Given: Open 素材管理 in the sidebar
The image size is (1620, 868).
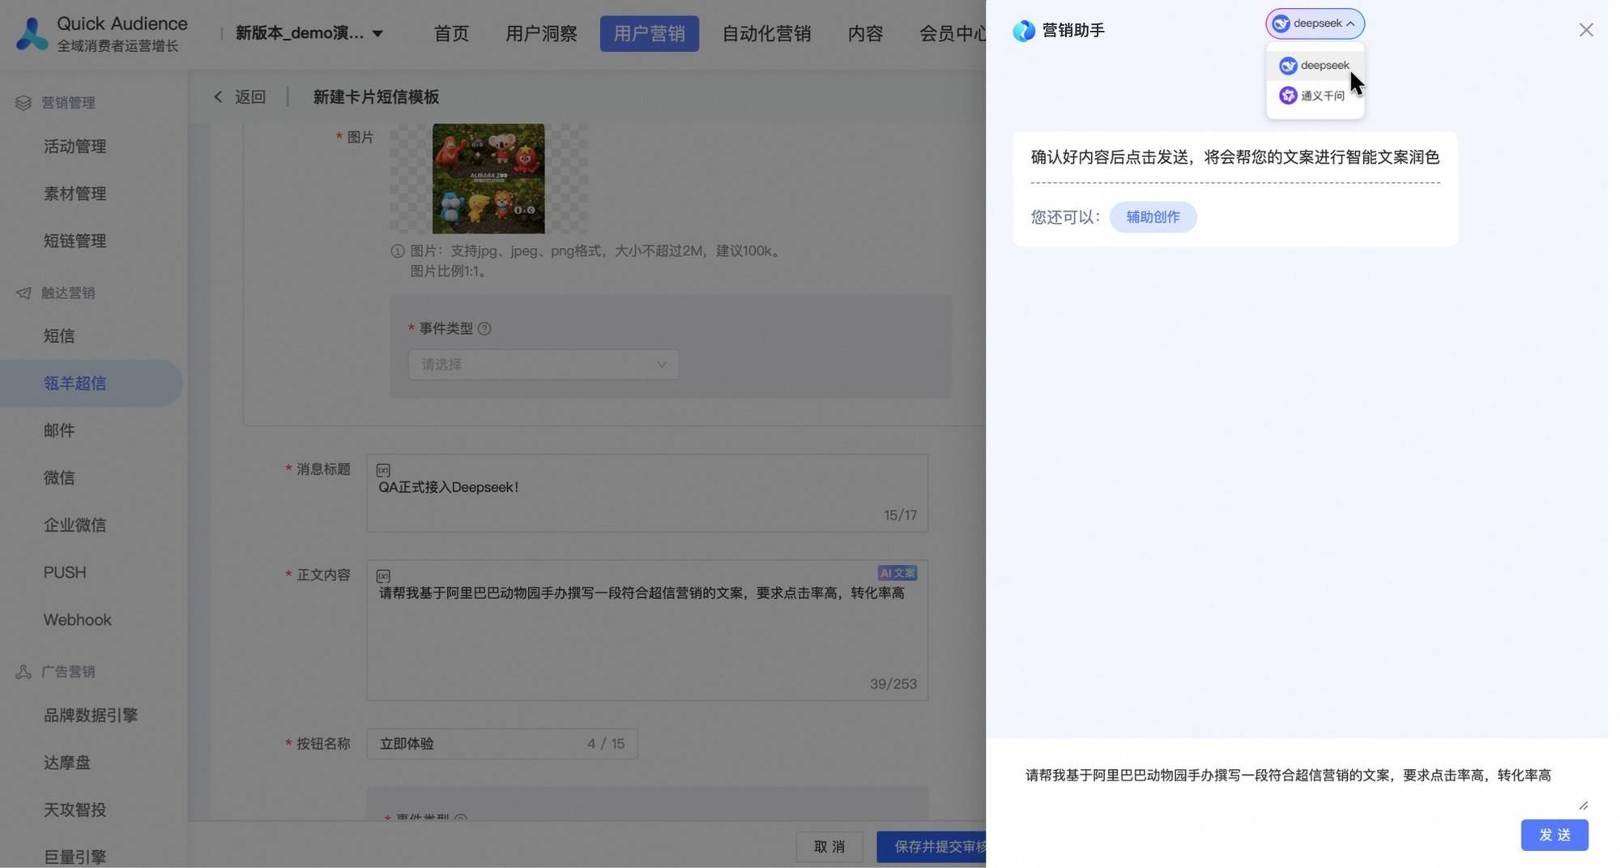Looking at the screenshot, I should coord(75,194).
